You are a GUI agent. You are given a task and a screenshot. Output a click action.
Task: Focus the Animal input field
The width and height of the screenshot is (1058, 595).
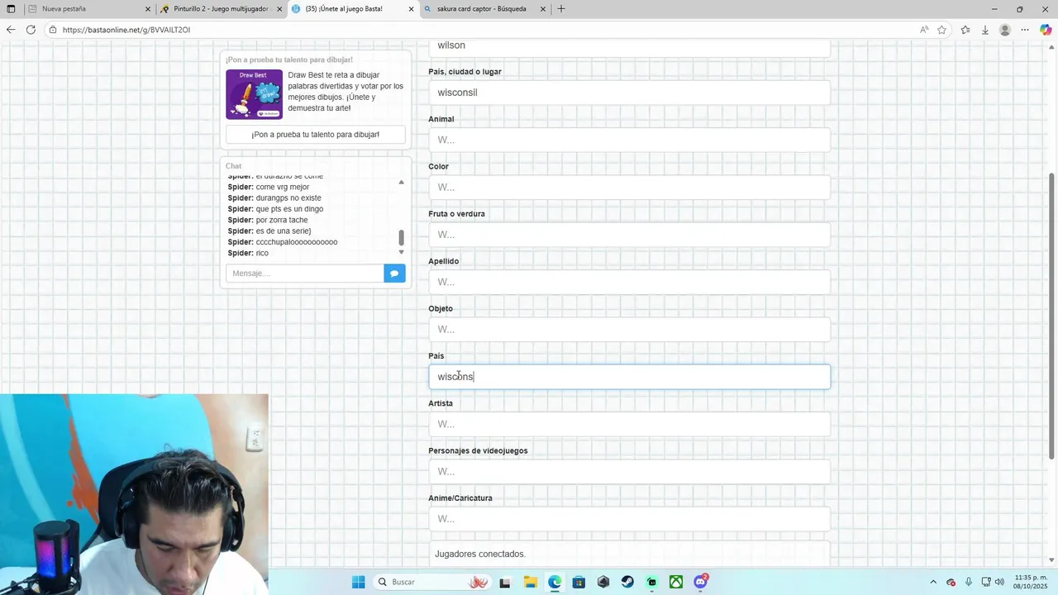tap(630, 140)
